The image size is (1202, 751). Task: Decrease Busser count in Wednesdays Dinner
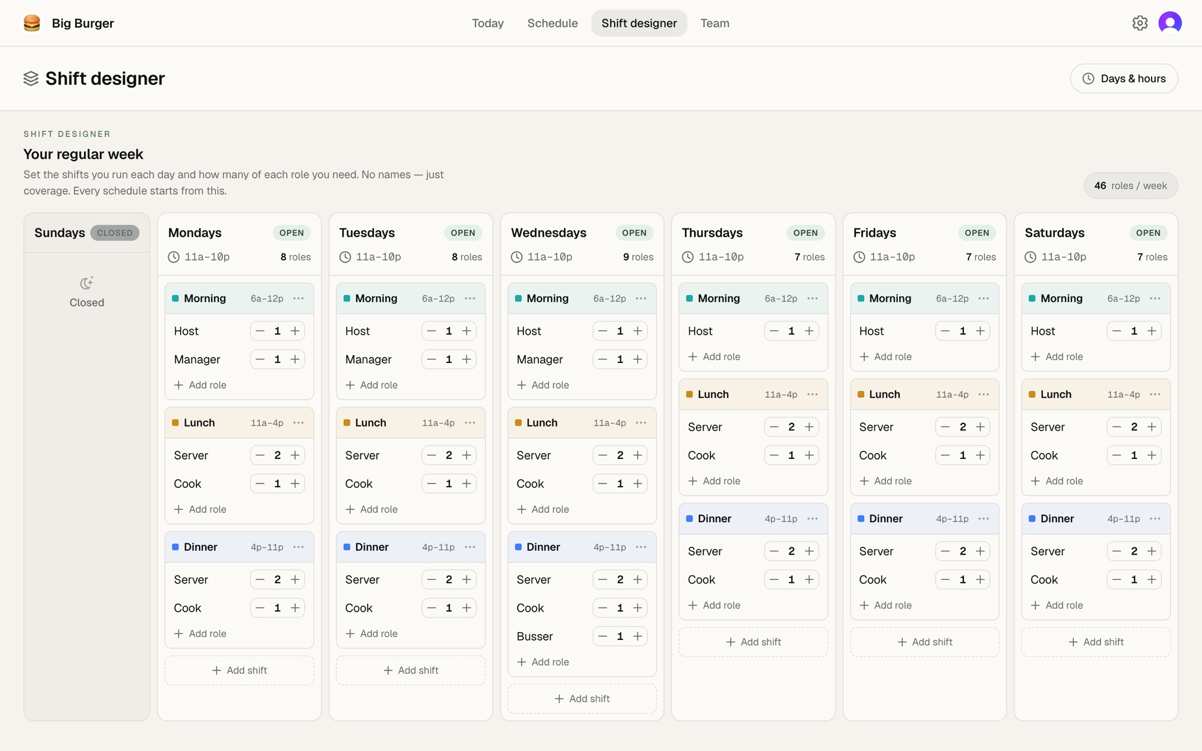click(602, 636)
